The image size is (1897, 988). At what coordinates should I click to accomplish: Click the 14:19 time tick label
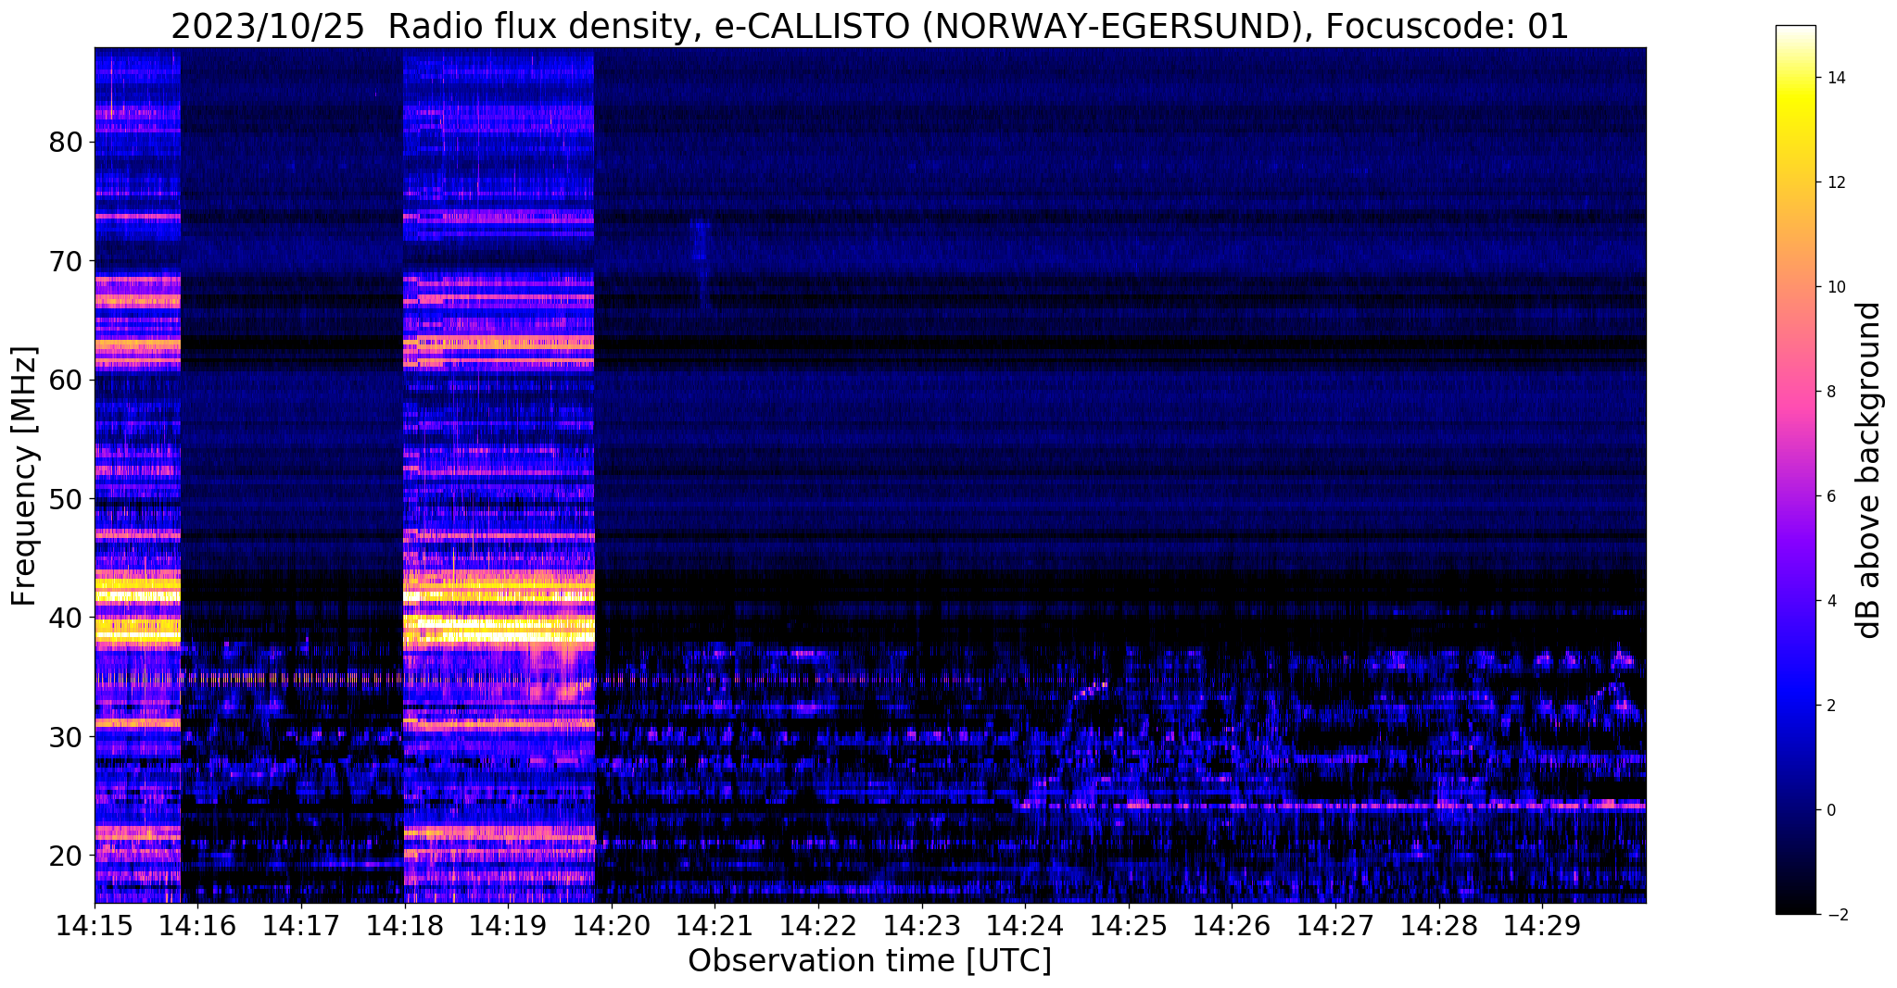pyautogui.click(x=508, y=925)
